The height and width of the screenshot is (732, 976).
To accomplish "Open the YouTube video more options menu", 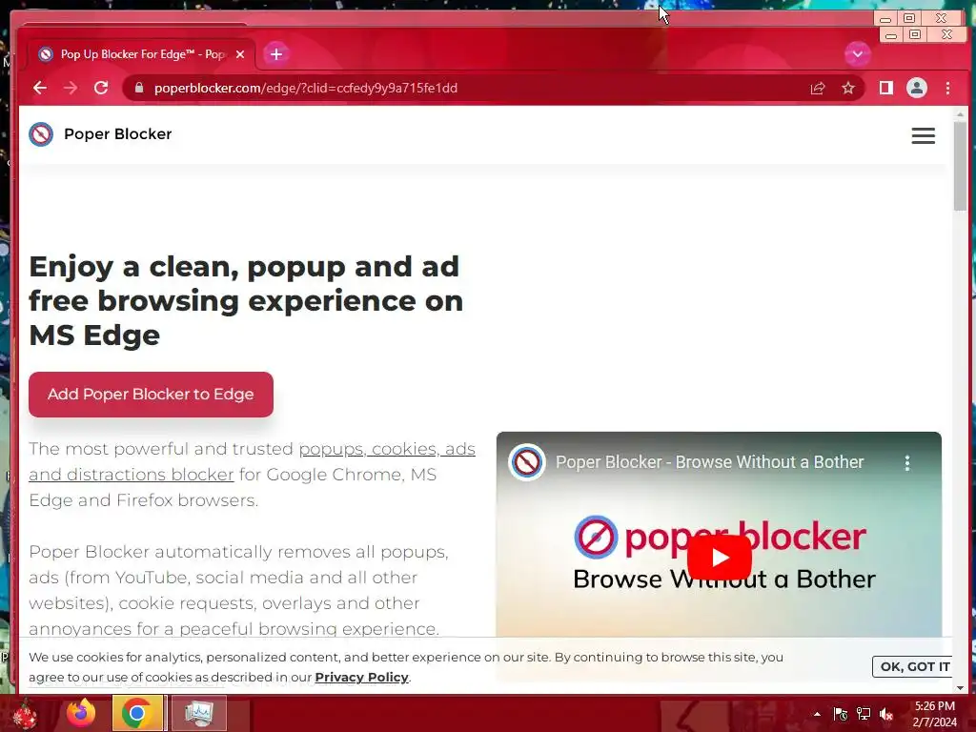I will coord(907,462).
